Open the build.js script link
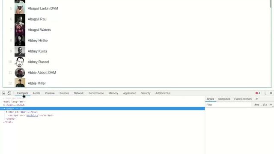 (x=32, y=115)
